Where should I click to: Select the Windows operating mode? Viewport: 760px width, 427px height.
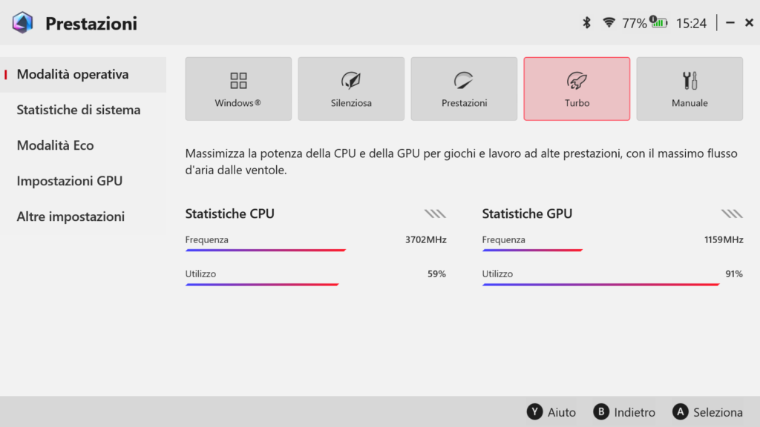tap(238, 89)
